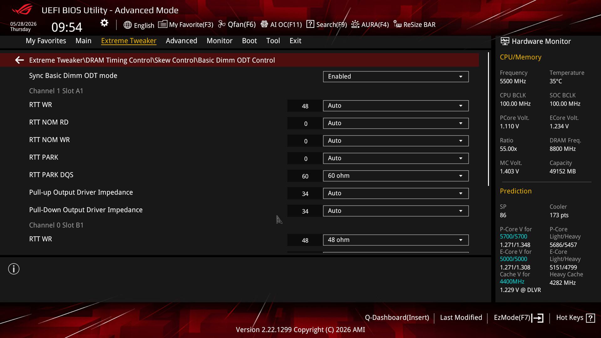Click the 5000/5000 prediction value
This screenshot has height=338, width=601.
click(513, 259)
